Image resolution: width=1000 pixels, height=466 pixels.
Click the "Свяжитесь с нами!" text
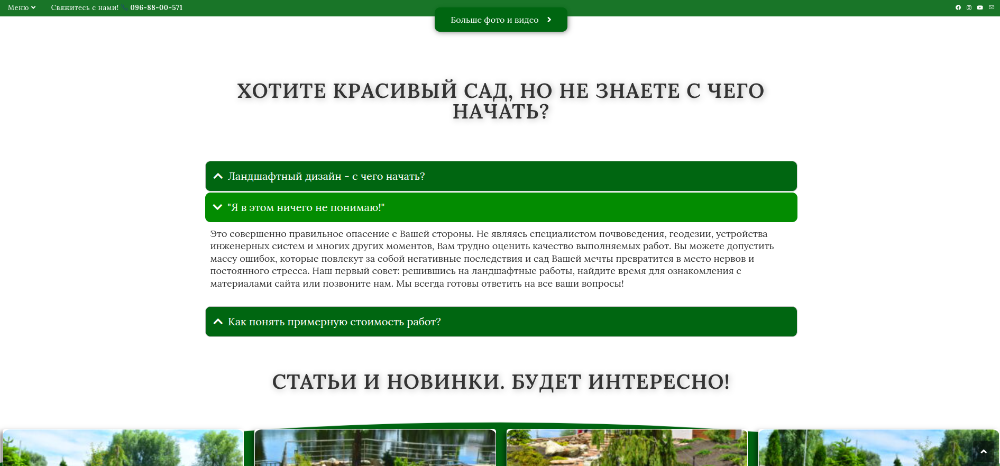(85, 7)
